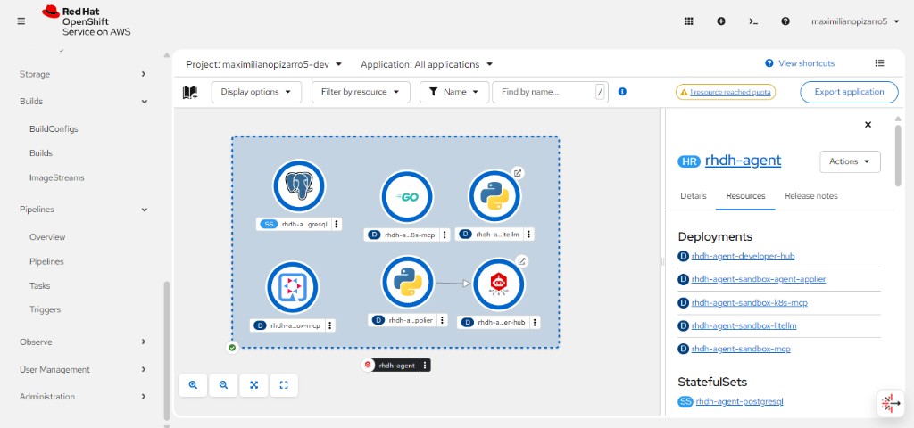This screenshot has height=428, width=914.
Task: Go to ImageStreams in sidebar
Action: (56, 177)
